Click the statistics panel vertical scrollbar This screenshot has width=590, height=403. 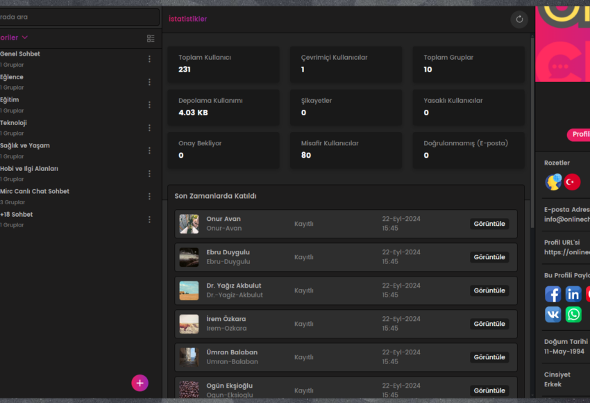coord(532,132)
